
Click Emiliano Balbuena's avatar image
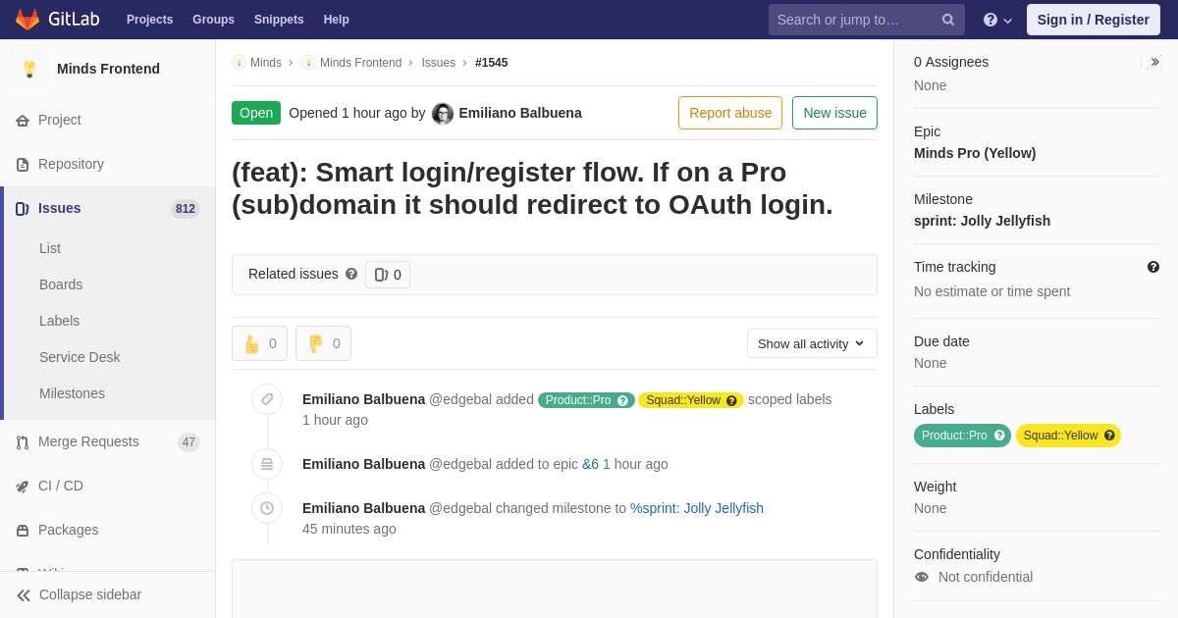pos(443,114)
